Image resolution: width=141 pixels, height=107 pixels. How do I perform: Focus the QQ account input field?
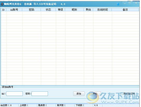pos(15,94)
